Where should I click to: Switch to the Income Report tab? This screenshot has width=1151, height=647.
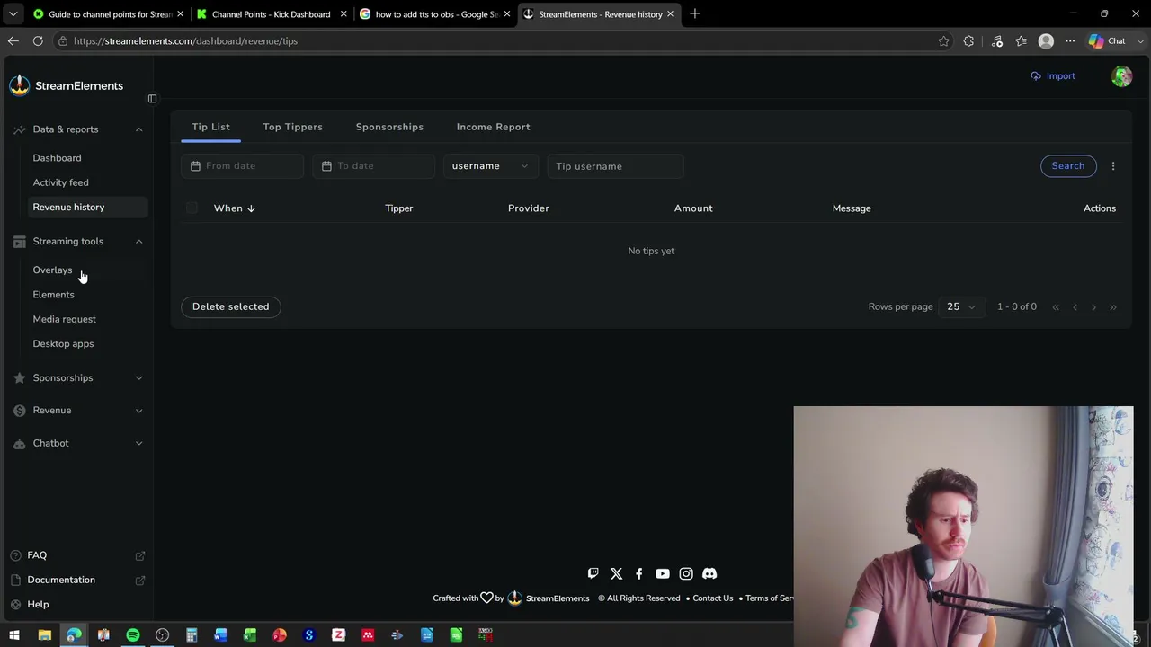pos(493,127)
